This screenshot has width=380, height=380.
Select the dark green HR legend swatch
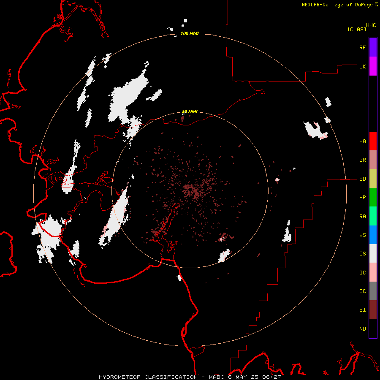click(x=373, y=198)
